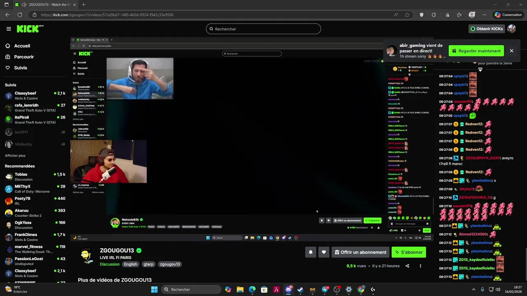Open marvel_fitness recommended channel

pos(35,249)
